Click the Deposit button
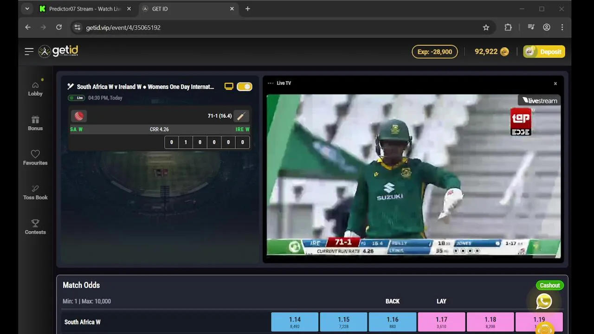This screenshot has width=594, height=334. (x=544, y=51)
